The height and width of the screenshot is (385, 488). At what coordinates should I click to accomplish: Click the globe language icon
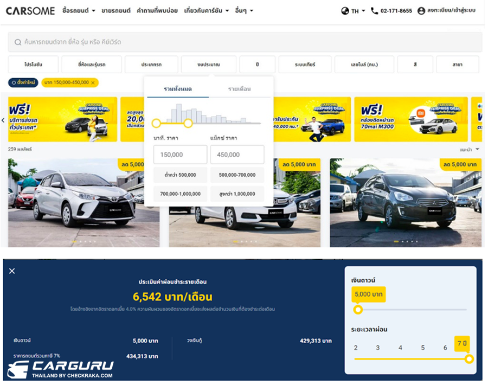click(345, 11)
